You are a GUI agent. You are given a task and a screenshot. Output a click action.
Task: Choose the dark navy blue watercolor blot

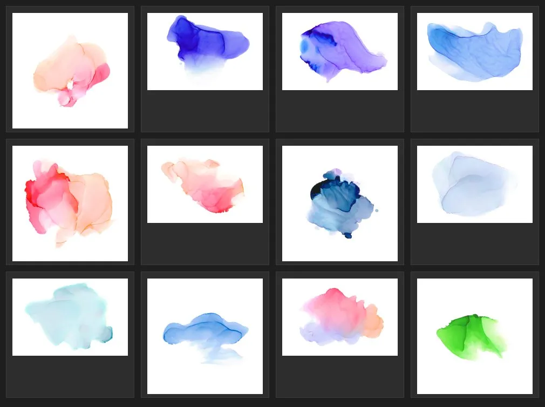point(340,204)
